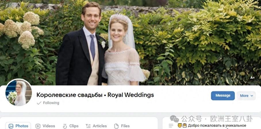Open the Добро пожаловать description text
Image resolution: width=261 pixels, height=129 pixels.
click(x=217, y=126)
